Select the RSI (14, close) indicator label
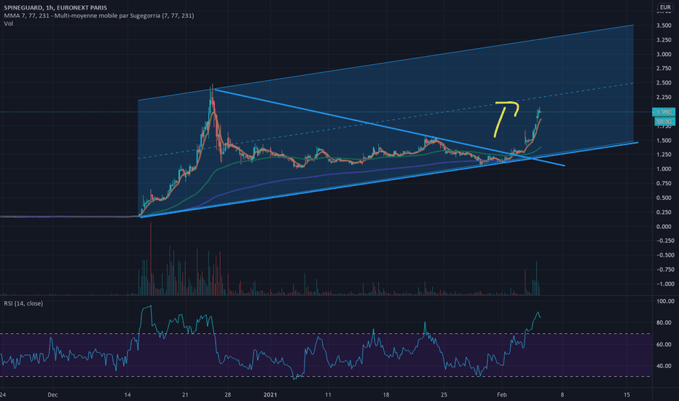The image size is (679, 401). click(23, 303)
